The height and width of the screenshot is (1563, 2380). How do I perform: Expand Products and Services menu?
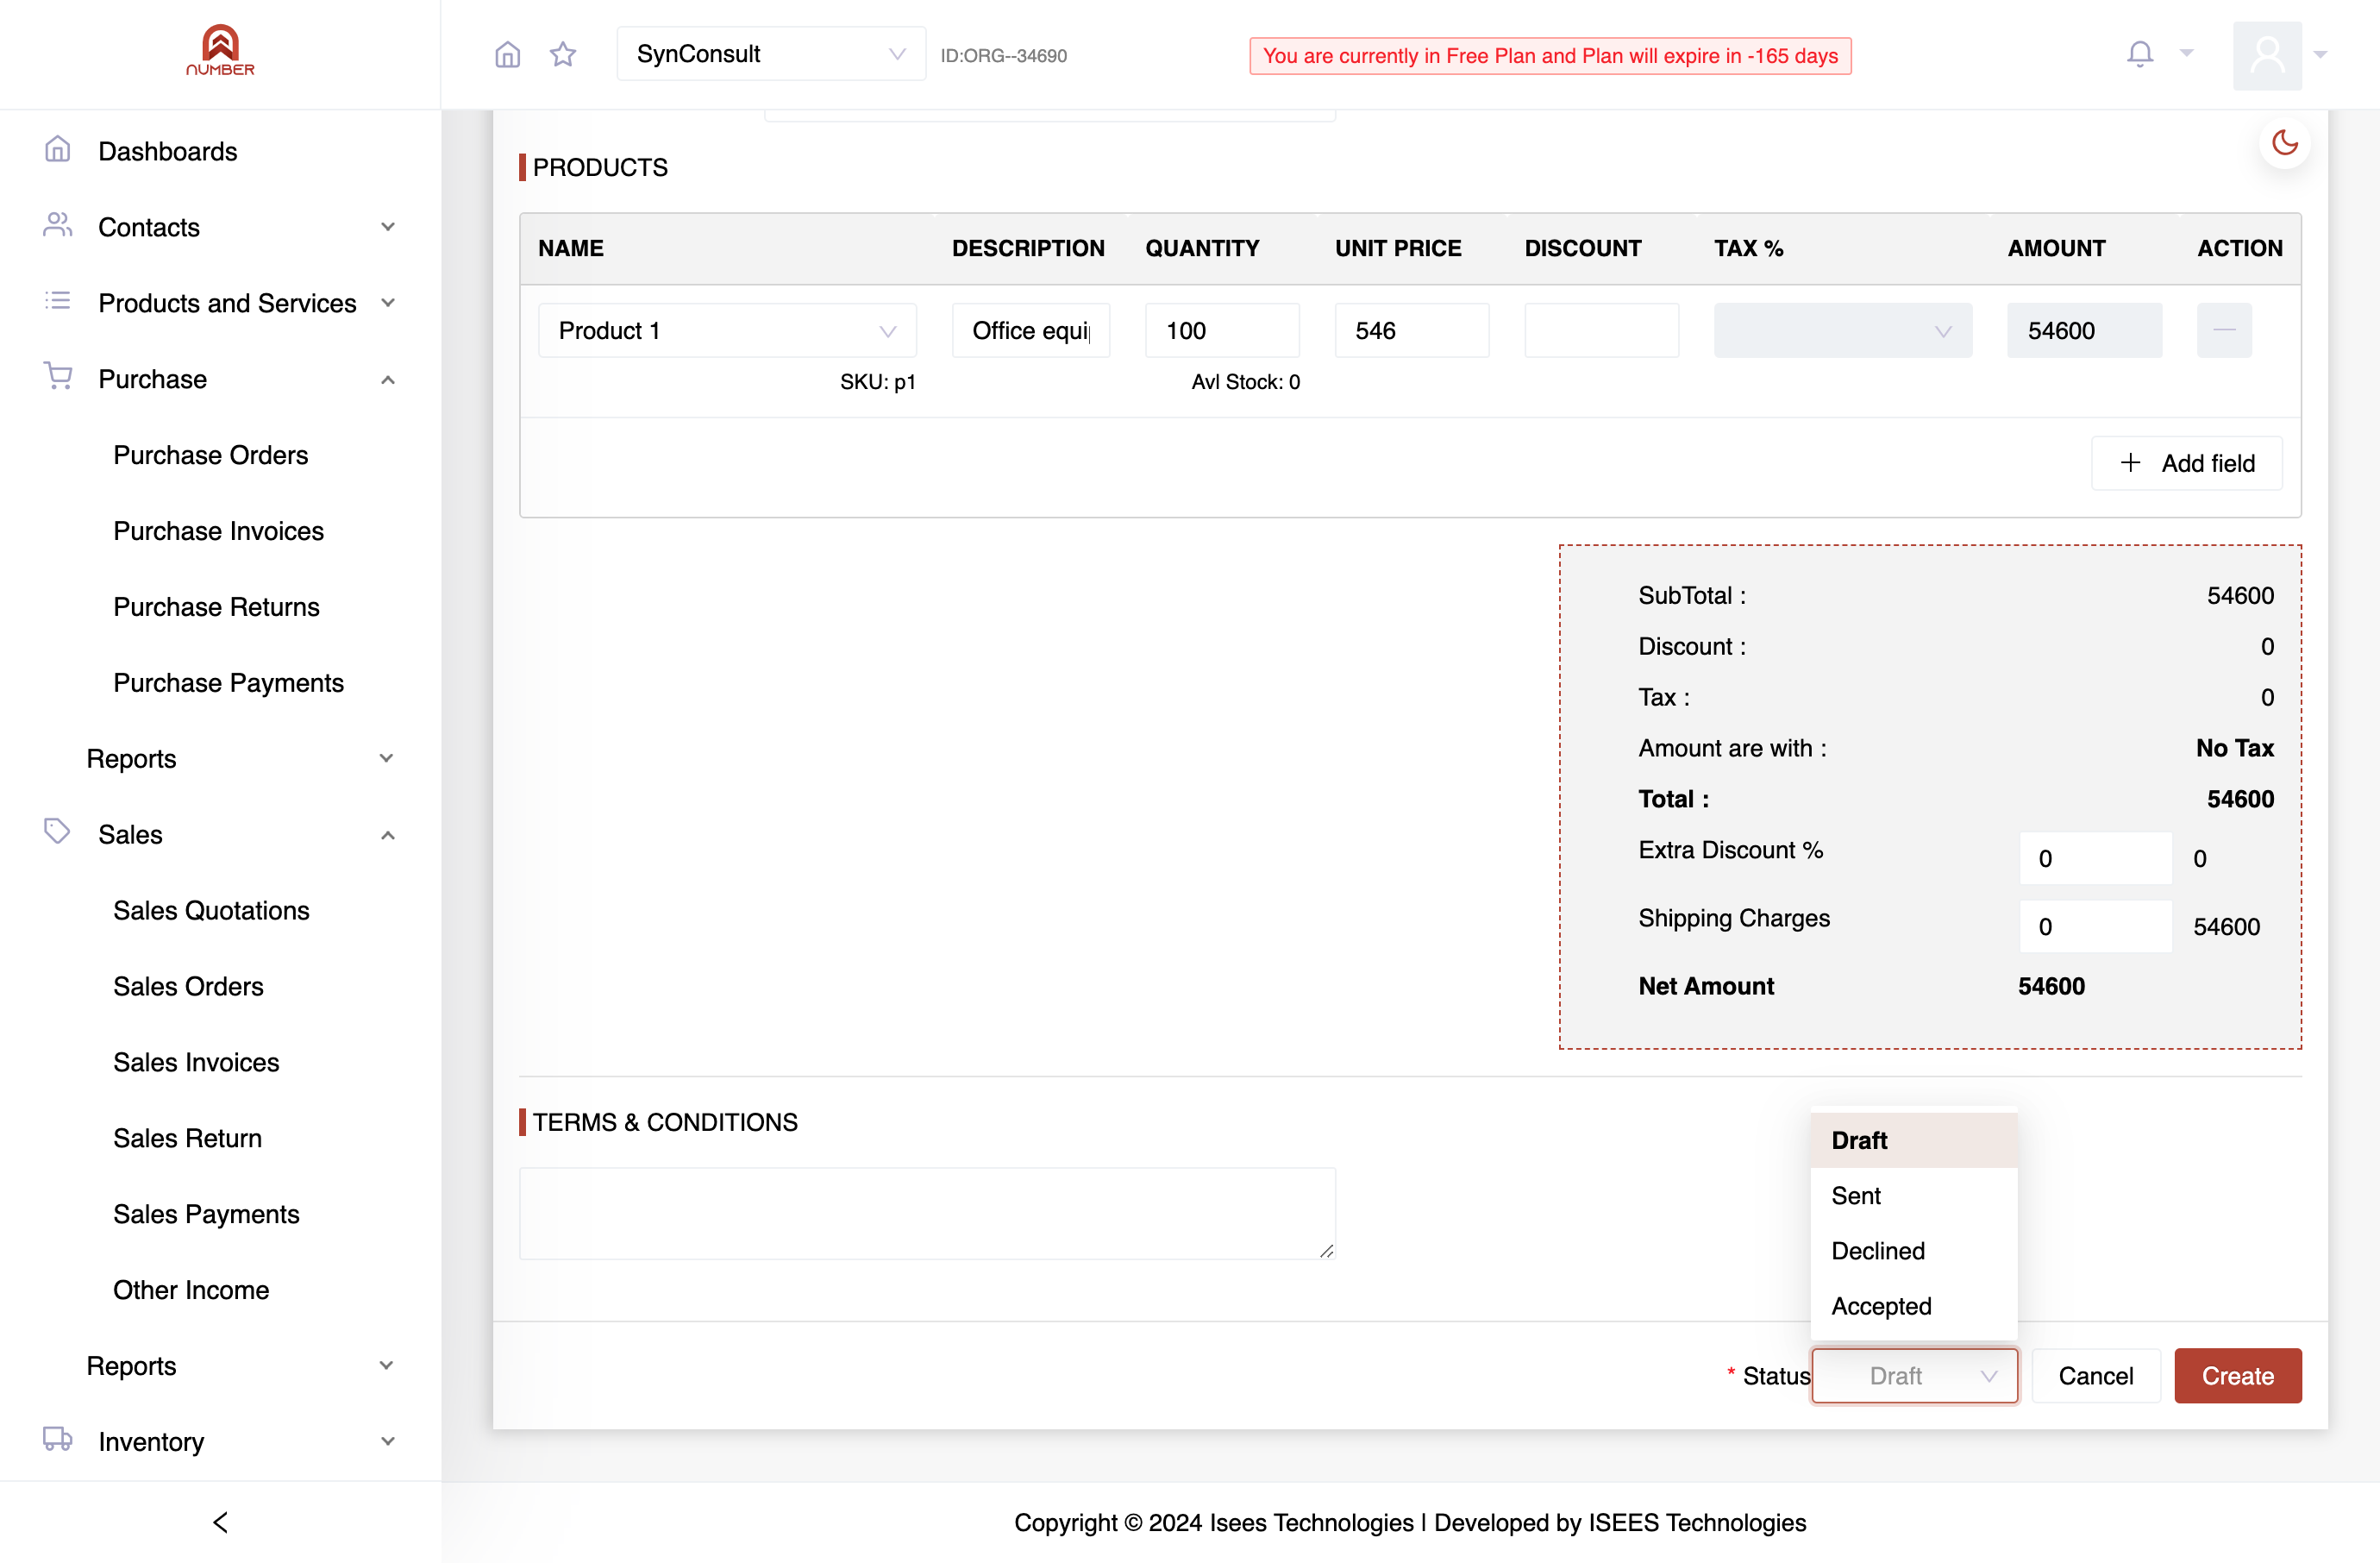click(220, 303)
